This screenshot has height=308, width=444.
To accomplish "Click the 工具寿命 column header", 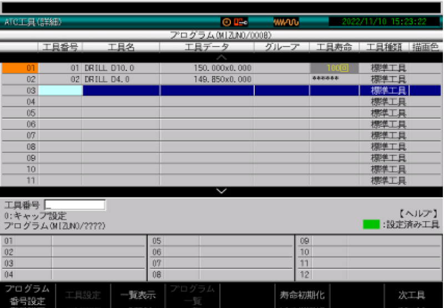I will click(334, 47).
